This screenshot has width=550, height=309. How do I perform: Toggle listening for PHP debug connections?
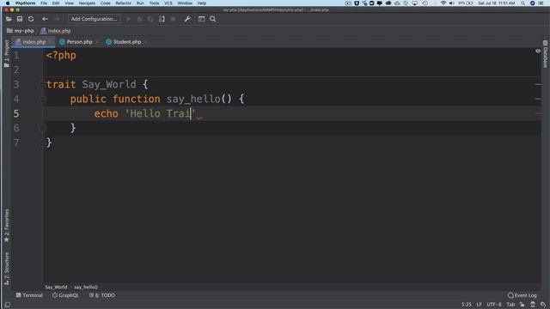pyautogui.click(x=162, y=19)
